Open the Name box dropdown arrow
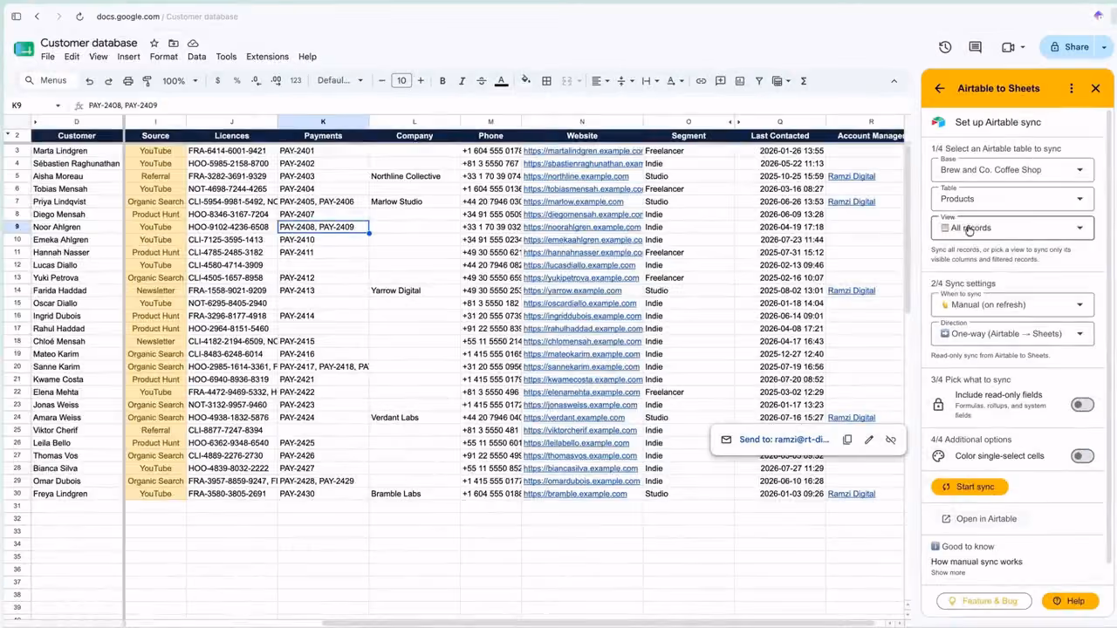The height and width of the screenshot is (628, 1117). click(58, 106)
